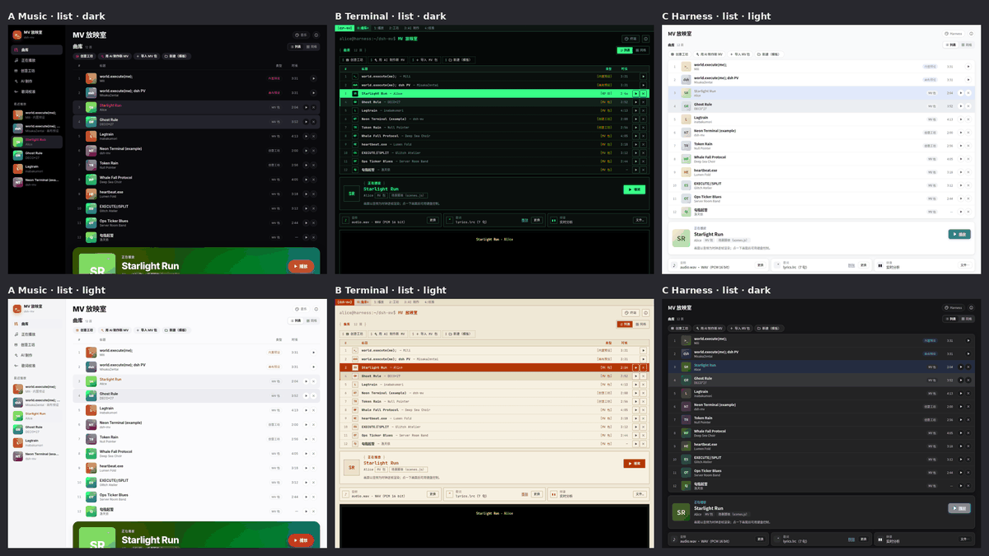Select 3:AI 制作 tab in B Terminal dark
The image size is (989, 556).
(x=411, y=28)
